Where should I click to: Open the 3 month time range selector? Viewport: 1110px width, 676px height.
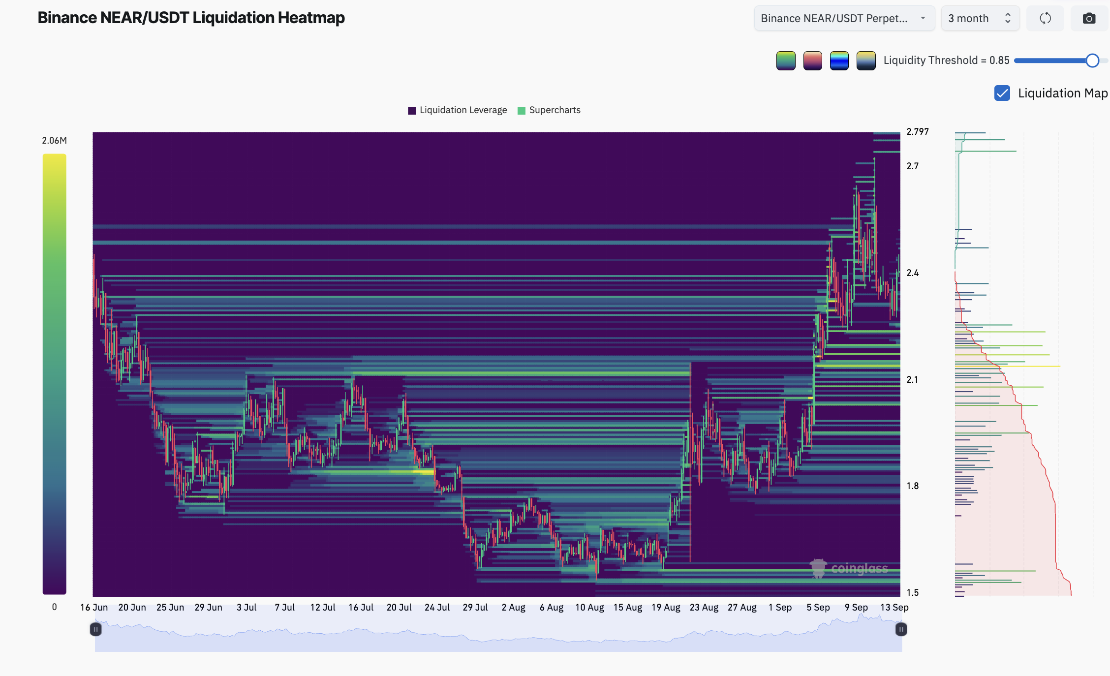point(980,18)
